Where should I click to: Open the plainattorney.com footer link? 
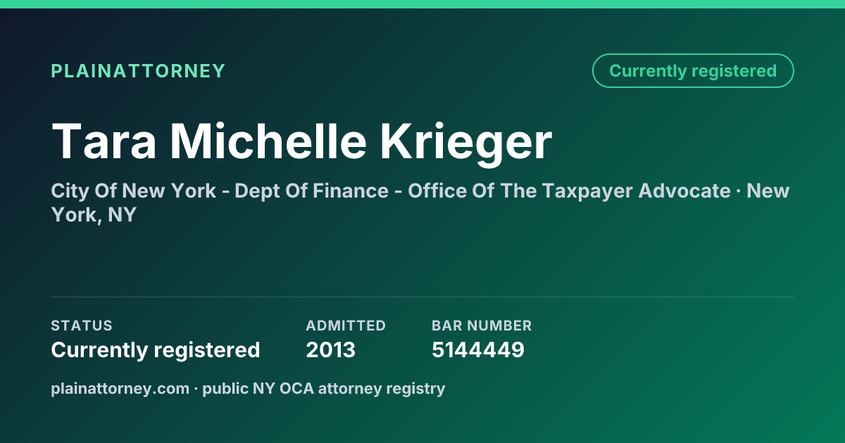click(x=120, y=388)
